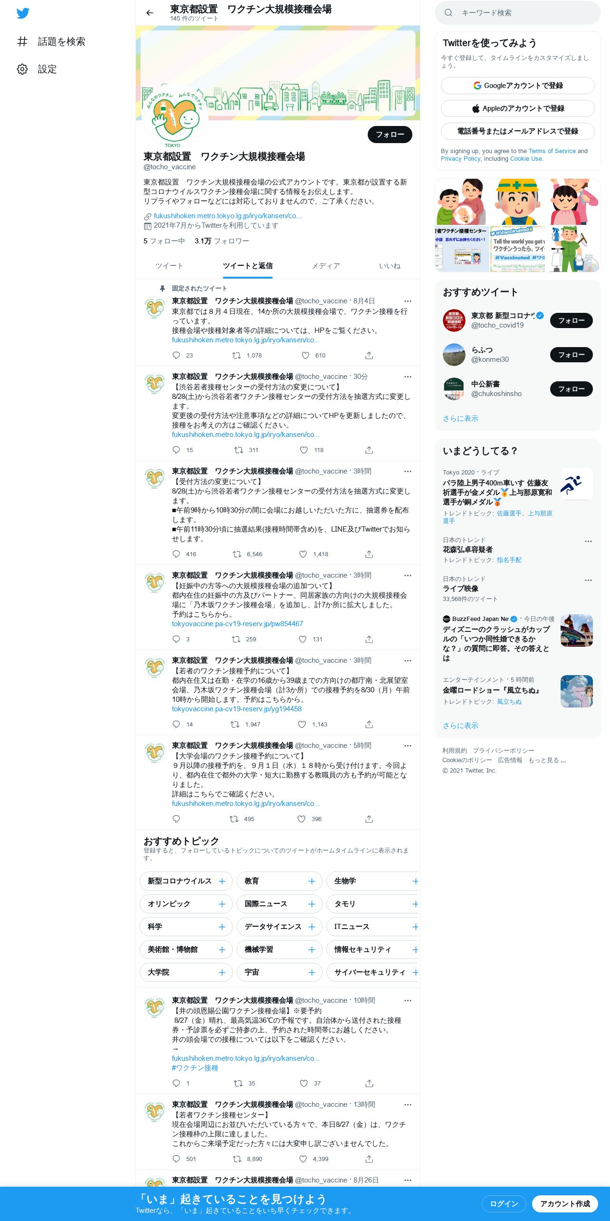Follow らふつ @konmei30
Screen dimensions: 610x1221
[x=572, y=355]
